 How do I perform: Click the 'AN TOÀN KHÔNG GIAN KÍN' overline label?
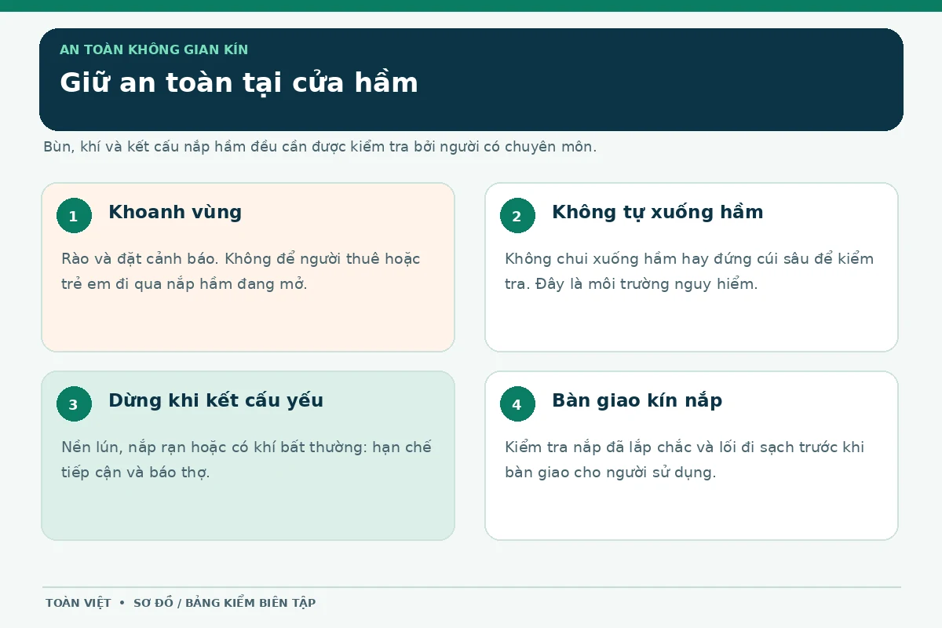pyautogui.click(x=154, y=49)
